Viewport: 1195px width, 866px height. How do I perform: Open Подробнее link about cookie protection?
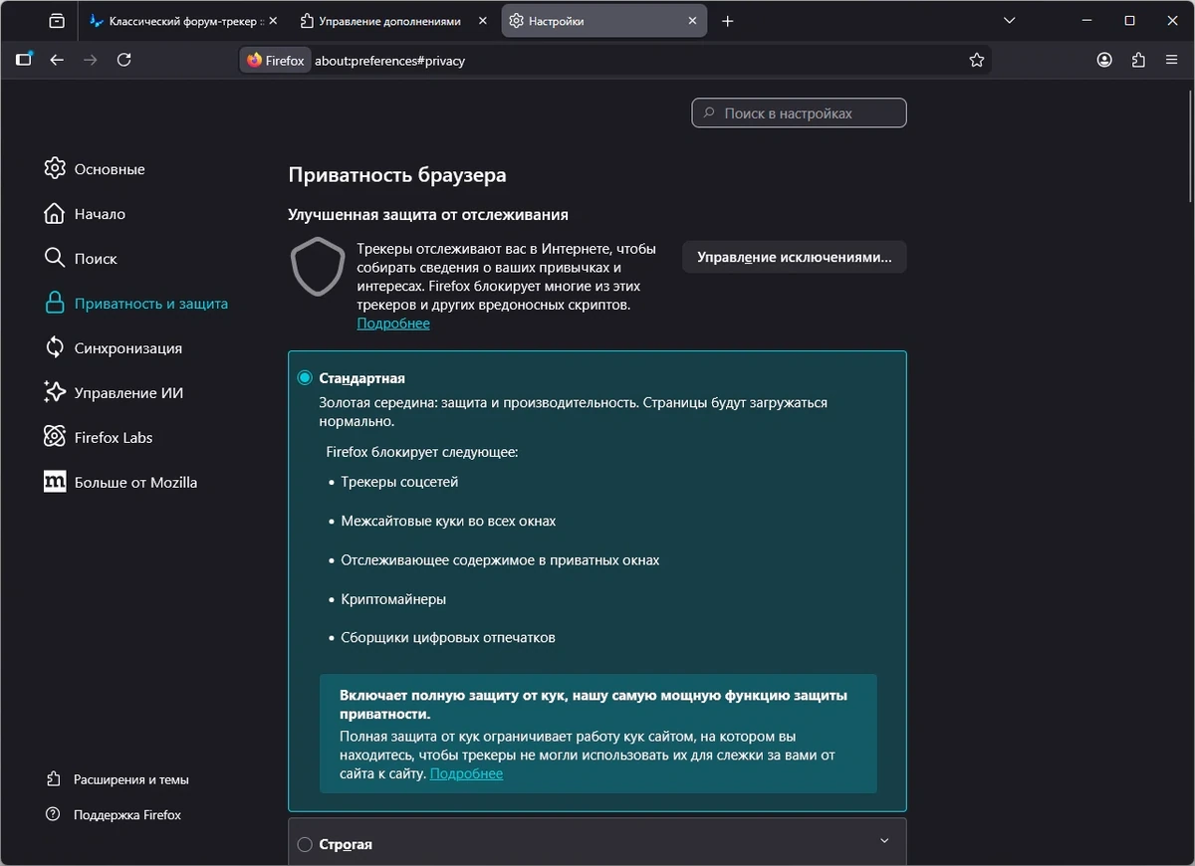pos(466,773)
